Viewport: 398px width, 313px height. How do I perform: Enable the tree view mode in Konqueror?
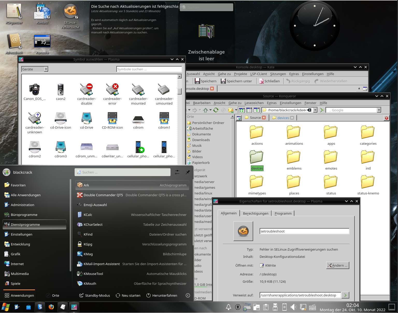pyautogui.click(x=257, y=110)
